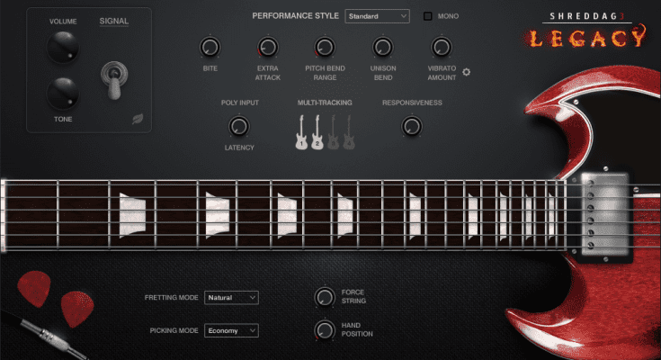The width and height of the screenshot is (661, 360).
Task: Select the second multi-tracking guitar icon
Action: [317, 132]
